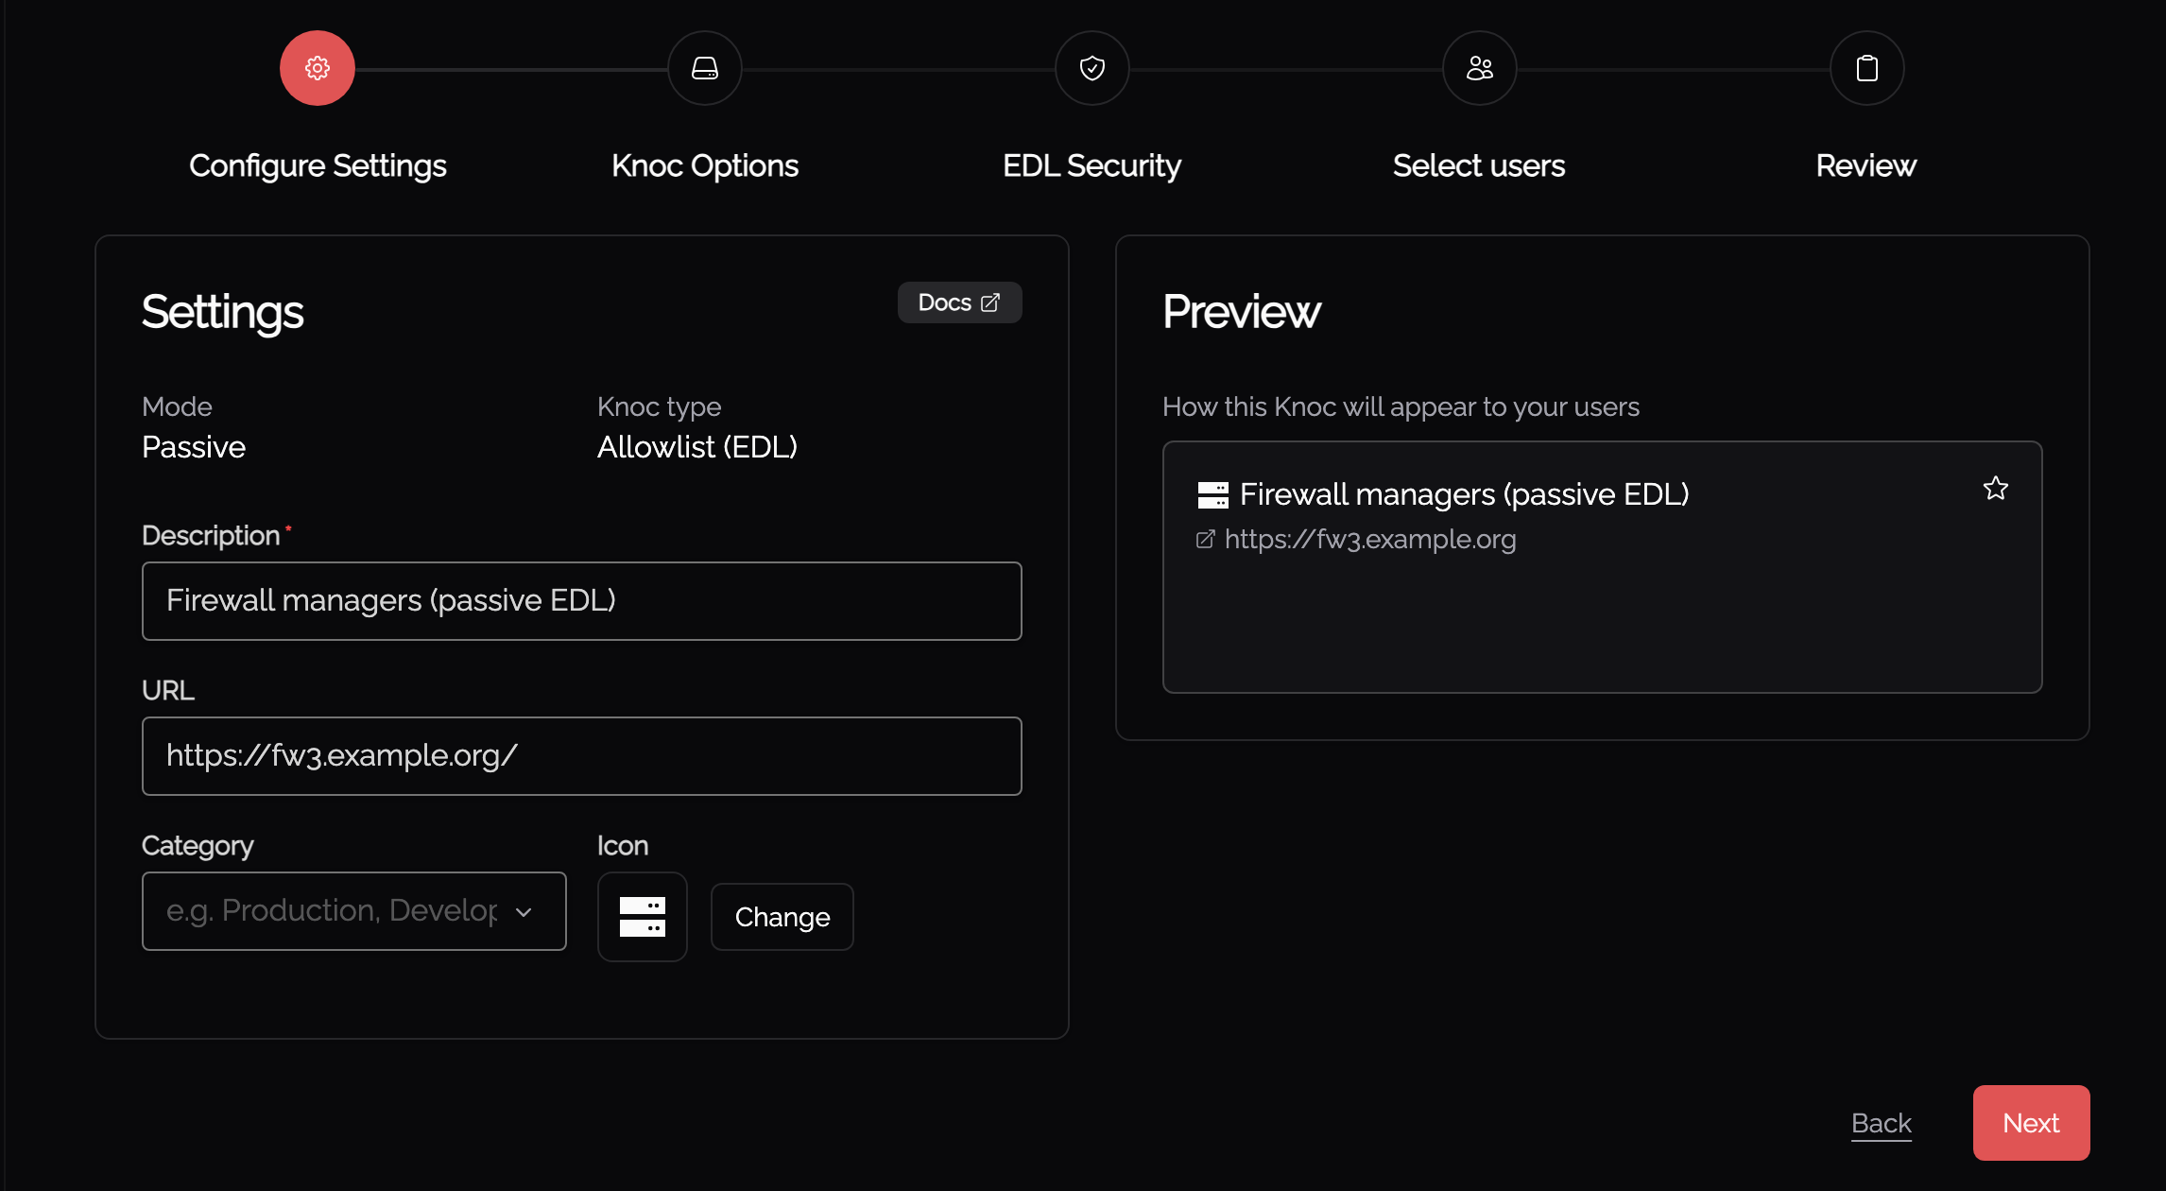The image size is (2166, 1191).
Task: Click the selected server icon thumbnail
Action: pyautogui.click(x=643, y=917)
